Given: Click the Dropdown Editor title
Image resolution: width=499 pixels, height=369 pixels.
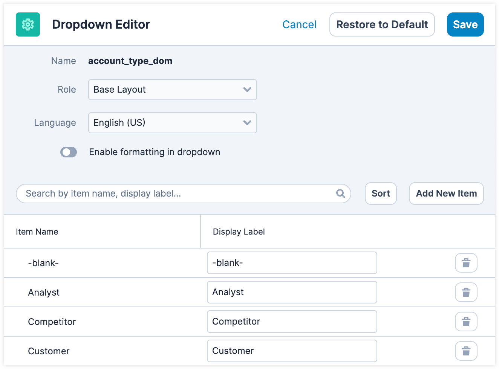Looking at the screenshot, I should (101, 24).
